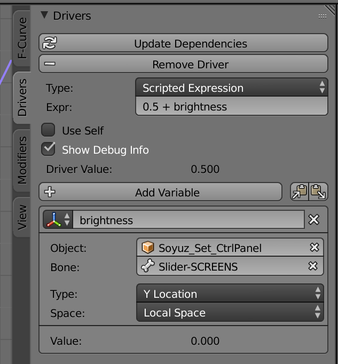Open the Local Space dropdown

pyautogui.click(x=230, y=313)
